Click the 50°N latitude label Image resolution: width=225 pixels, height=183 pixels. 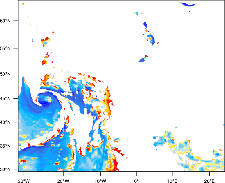click(5, 74)
